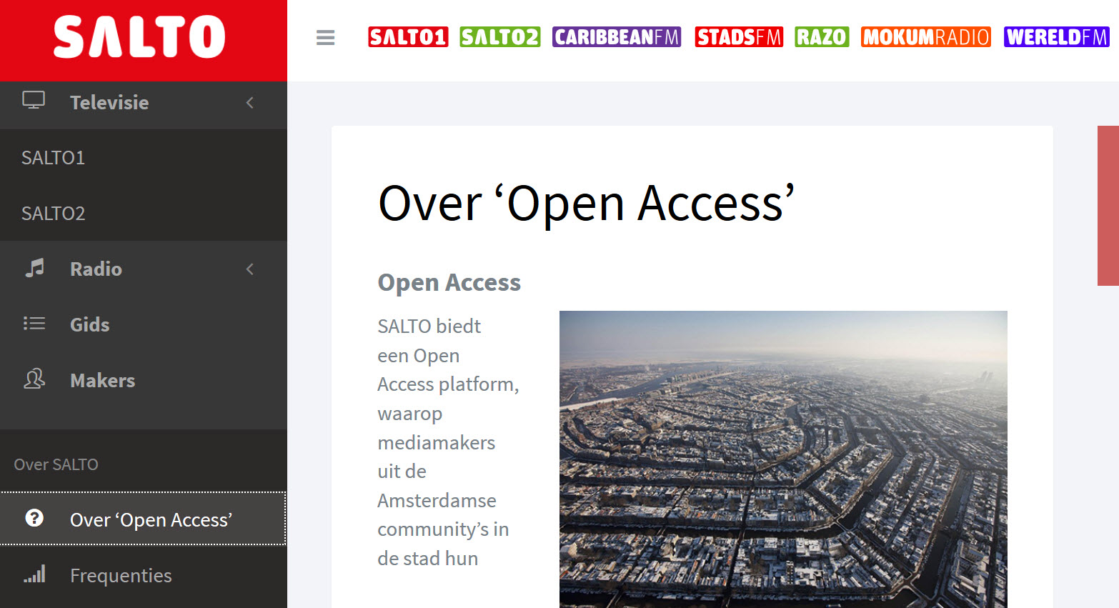This screenshot has width=1119, height=608.
Task: Open the SALTO1 channel badge in top bar
Action: click(408, 37)
